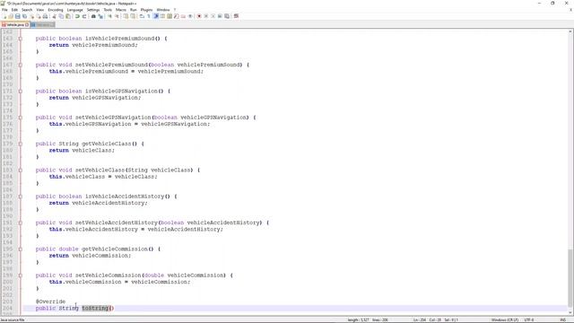Collapse the getVehicleClass method fold marker

click(20, 144)
